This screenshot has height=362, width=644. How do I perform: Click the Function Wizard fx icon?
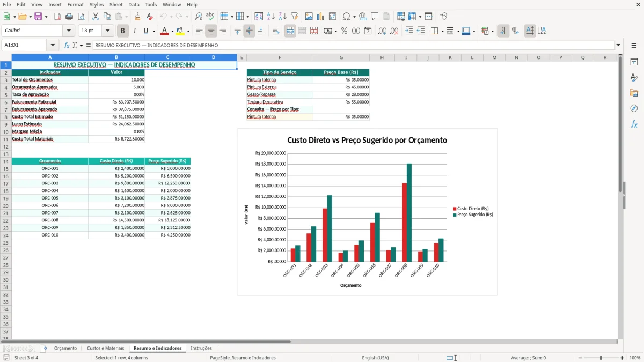pos(67,46)
